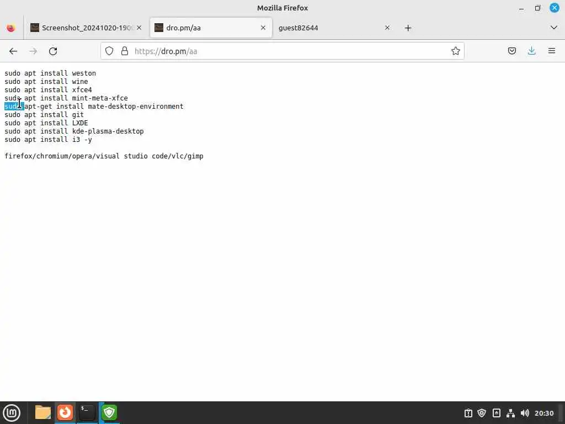Click the line 'sudo apt install git'

click(44, 115)
